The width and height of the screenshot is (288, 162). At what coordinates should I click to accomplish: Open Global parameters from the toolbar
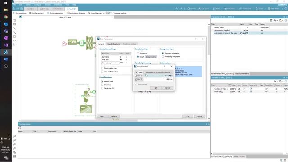(x=55, y=13)
